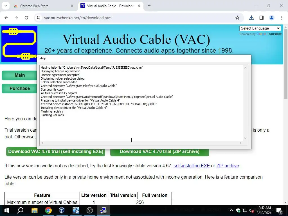Open Chrome side panel icon
This screenshot has width=288, height=216.
(262, 18)
